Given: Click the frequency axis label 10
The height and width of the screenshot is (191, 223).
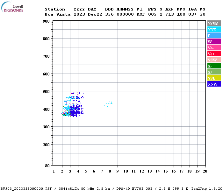Looking at the screenshot, I should 126,171.
